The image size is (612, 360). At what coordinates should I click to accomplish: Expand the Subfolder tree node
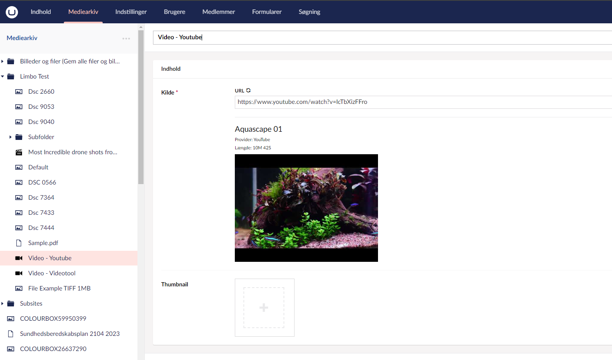click(x=10, y=137)
